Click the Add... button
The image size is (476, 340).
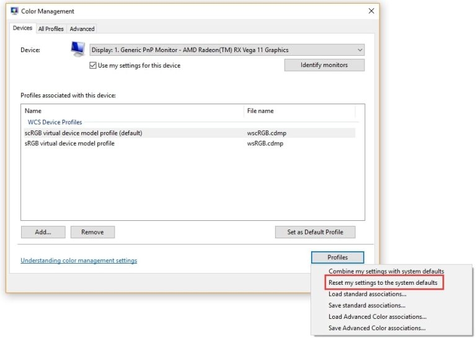[43, 232]
